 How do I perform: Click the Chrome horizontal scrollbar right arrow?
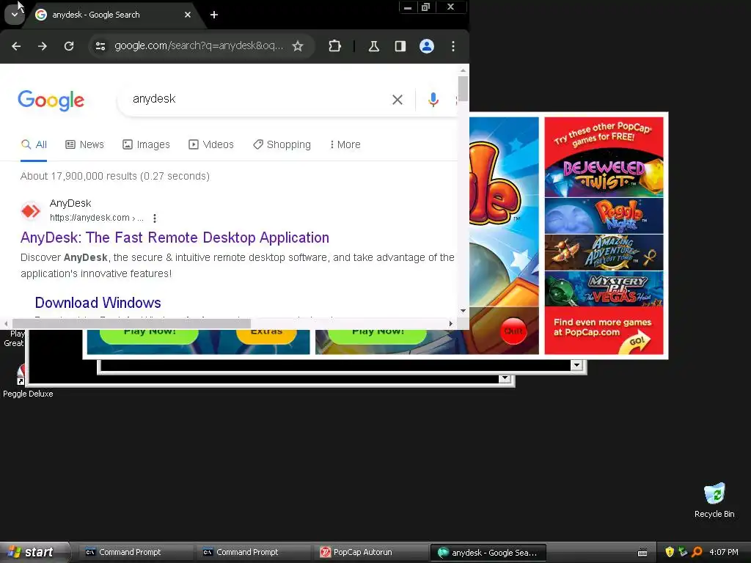(451, 323)
